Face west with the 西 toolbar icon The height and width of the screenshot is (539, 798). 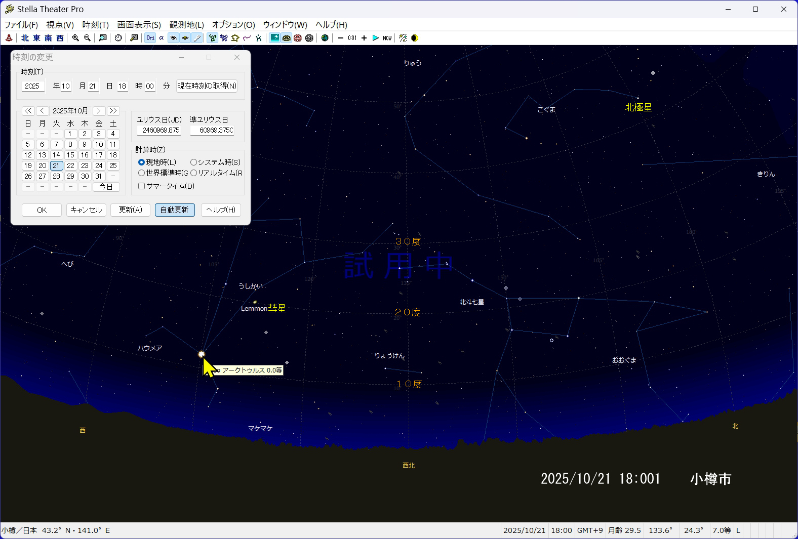coord(60,38)
